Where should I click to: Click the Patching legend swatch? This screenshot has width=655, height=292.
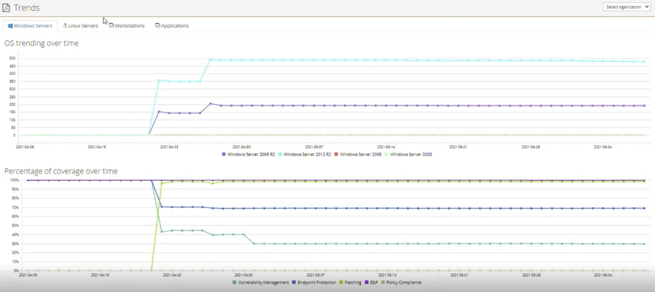[341, 282]
